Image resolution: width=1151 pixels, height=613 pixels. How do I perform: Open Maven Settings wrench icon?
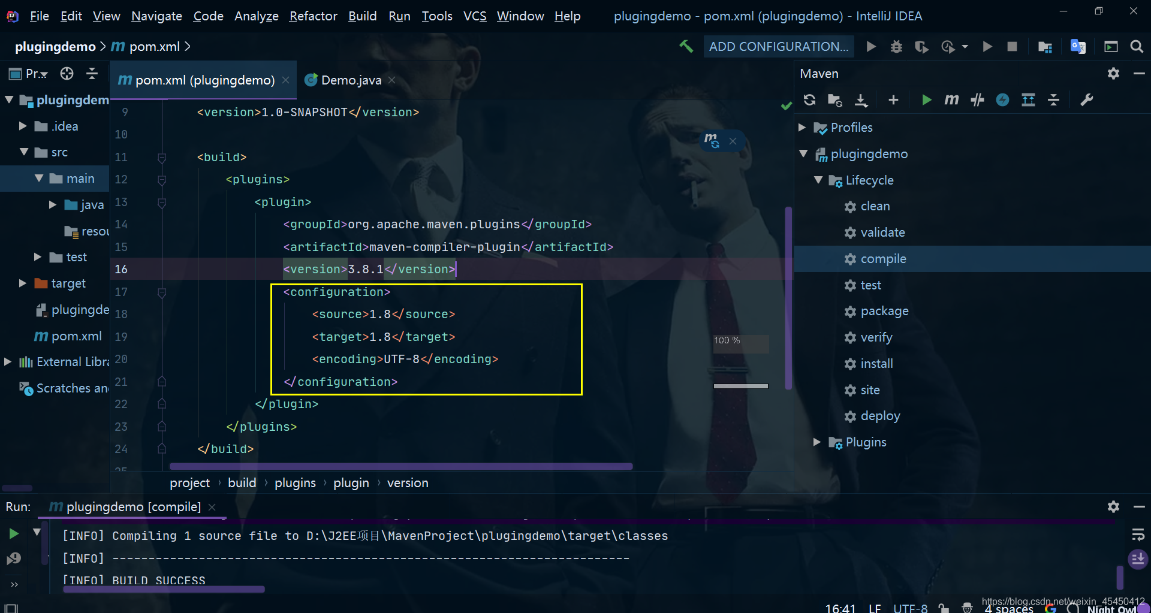coord(1086,100)
